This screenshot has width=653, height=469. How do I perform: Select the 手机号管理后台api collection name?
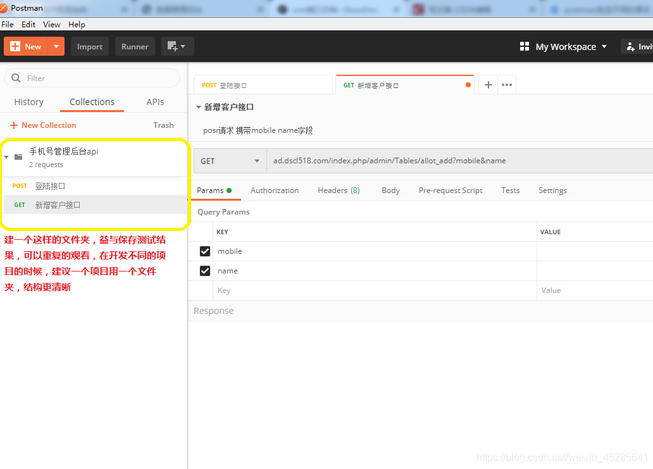pos(64,151)
